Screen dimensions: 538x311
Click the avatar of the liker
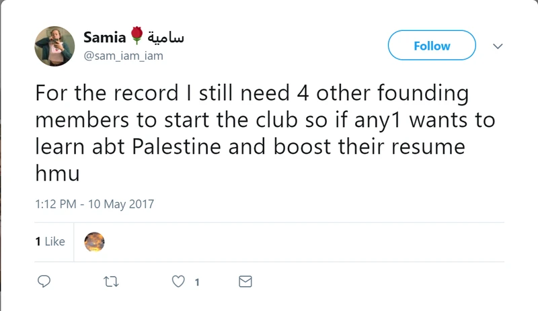pyautogui.click(x=94, y=241)
